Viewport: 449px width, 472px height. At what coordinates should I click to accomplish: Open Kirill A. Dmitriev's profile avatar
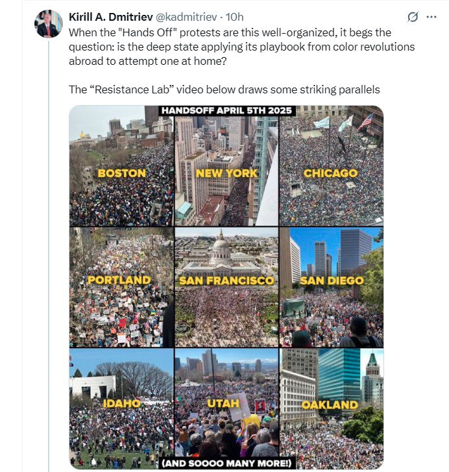[49, 24]
